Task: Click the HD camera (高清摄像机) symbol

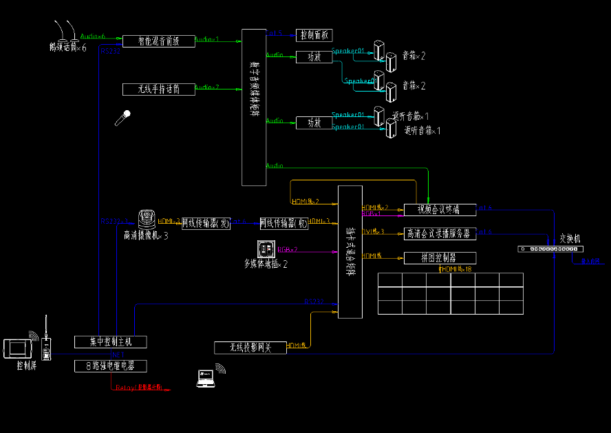Action: pos(147,219)
